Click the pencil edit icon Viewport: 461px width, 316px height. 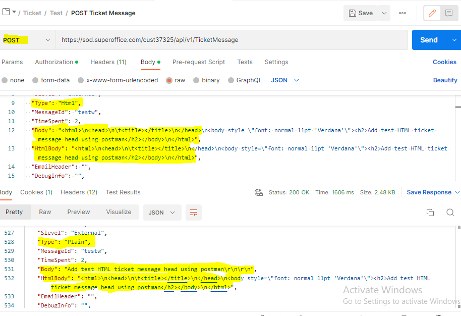click(432, 13)
